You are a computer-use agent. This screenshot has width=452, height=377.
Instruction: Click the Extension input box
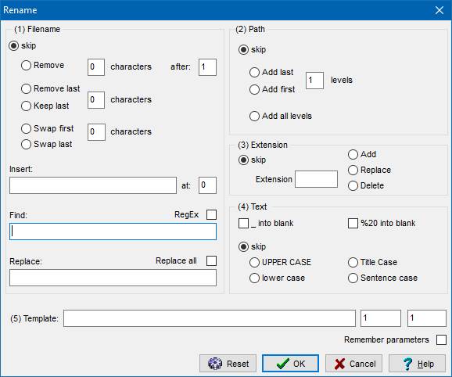click(316, 179)
